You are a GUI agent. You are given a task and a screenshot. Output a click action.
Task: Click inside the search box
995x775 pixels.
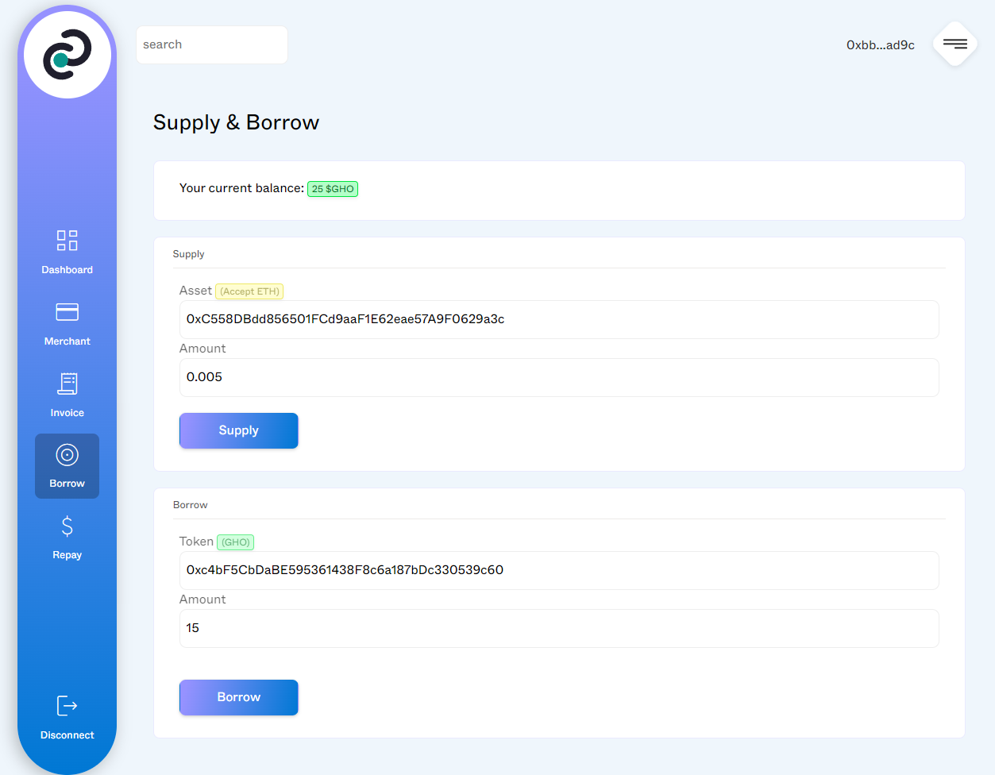211,44
